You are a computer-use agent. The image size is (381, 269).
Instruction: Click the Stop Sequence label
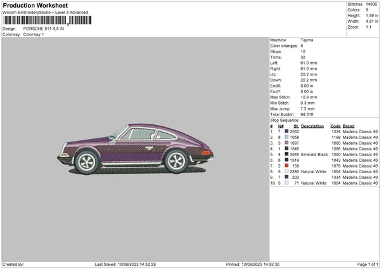284,119
